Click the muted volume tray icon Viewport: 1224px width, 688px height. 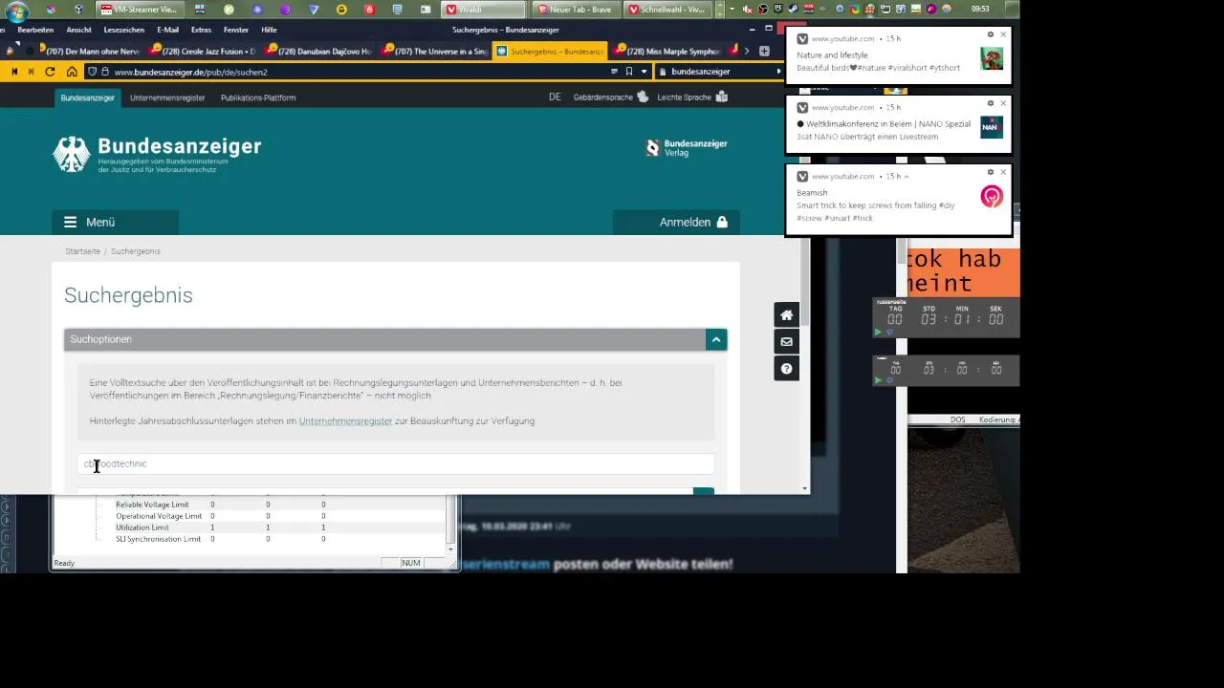(x=748, y=9)
